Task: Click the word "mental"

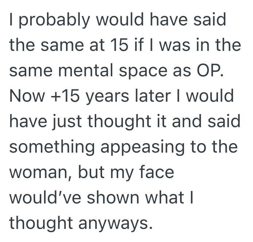Action: tap(87, 70)
